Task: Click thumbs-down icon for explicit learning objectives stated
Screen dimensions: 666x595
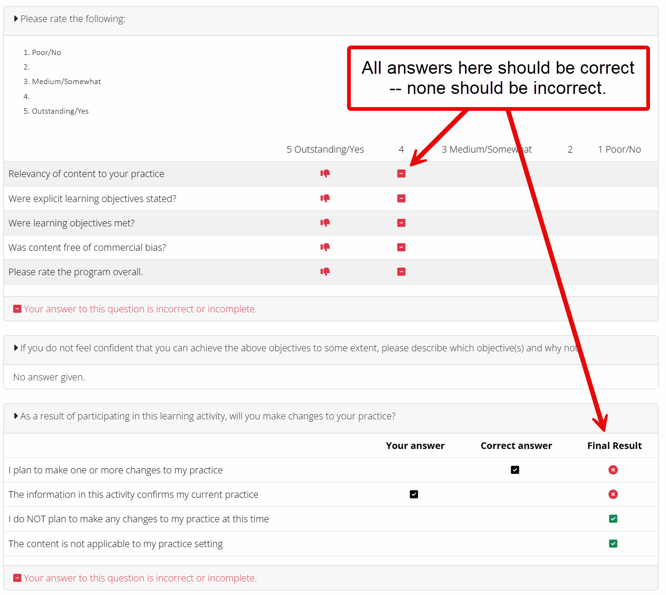Action: (x=325, y=198)
